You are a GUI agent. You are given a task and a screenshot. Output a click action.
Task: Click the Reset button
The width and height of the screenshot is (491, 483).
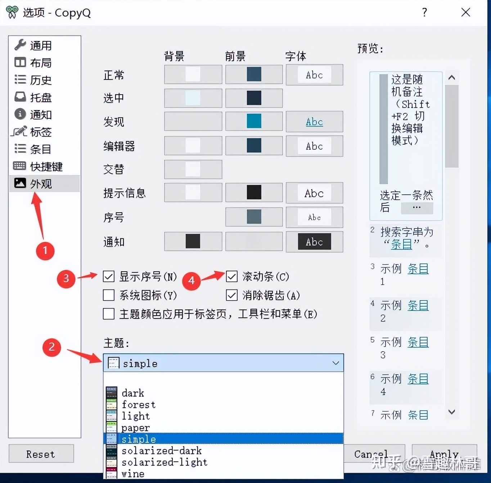point(41,453)
